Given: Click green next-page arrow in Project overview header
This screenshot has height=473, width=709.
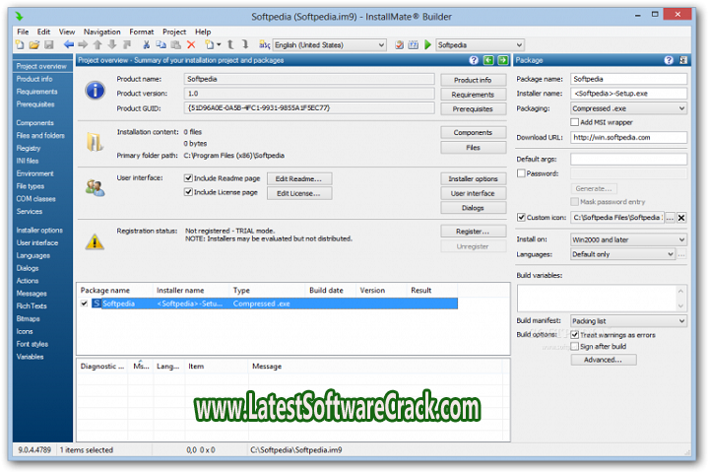Looking at the screenshot, I should click(x=502, y=60).
